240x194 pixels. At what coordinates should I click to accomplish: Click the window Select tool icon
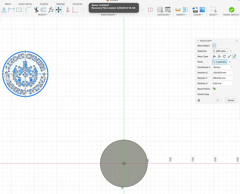[214, 10]
